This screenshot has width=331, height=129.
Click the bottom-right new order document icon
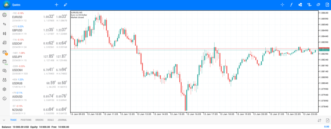point(327,120)
